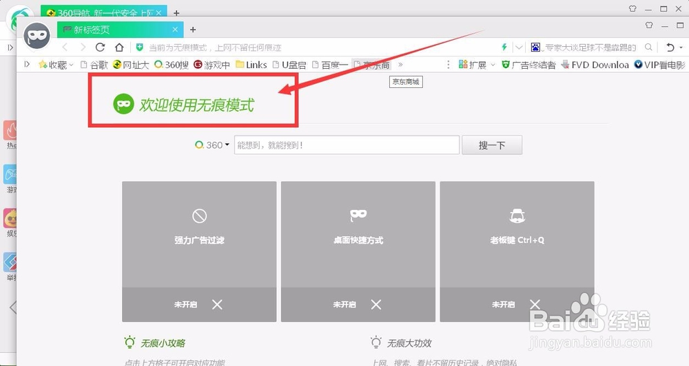This screenshot has width=689, height=366.
Task: Expand the 360 search engine selector
Action: point(212,145)
